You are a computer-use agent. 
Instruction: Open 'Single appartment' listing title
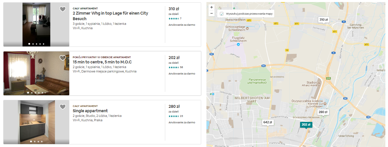(90, 111)
